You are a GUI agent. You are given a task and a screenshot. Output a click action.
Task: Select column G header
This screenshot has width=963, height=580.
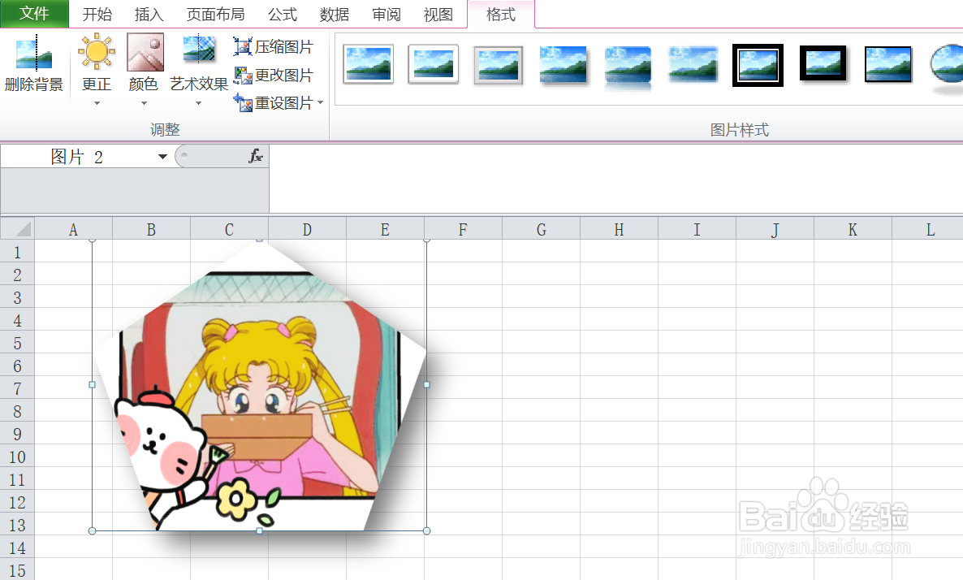pos(541,230)
